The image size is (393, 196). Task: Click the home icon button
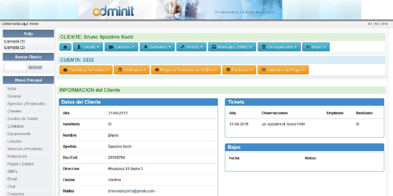65,47
